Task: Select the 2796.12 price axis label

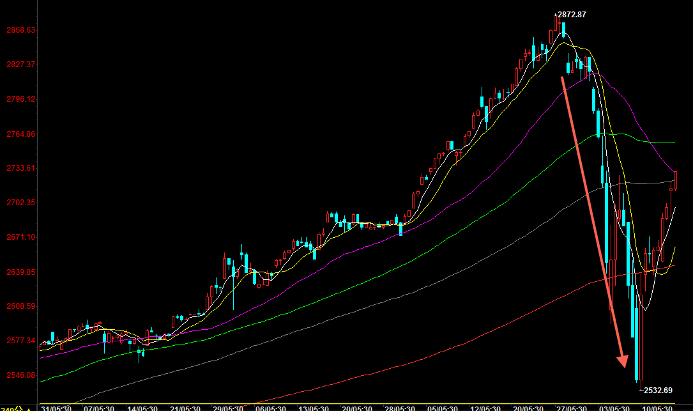Action: coord(21,99)
